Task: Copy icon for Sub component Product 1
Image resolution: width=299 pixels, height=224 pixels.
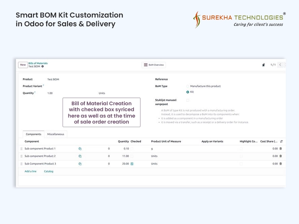Action: pyautogui.click(x=80, y=149)
